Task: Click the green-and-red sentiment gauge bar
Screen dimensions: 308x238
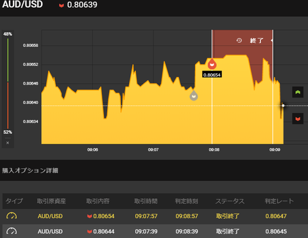Action: (x=8, y=83)
